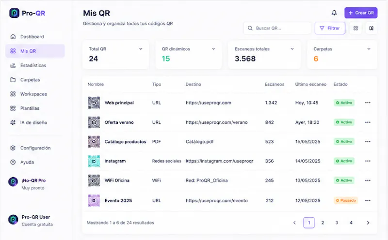Sort by the Escaneos column header
This screenshot has width=388, height=240.
click(275, 84)
